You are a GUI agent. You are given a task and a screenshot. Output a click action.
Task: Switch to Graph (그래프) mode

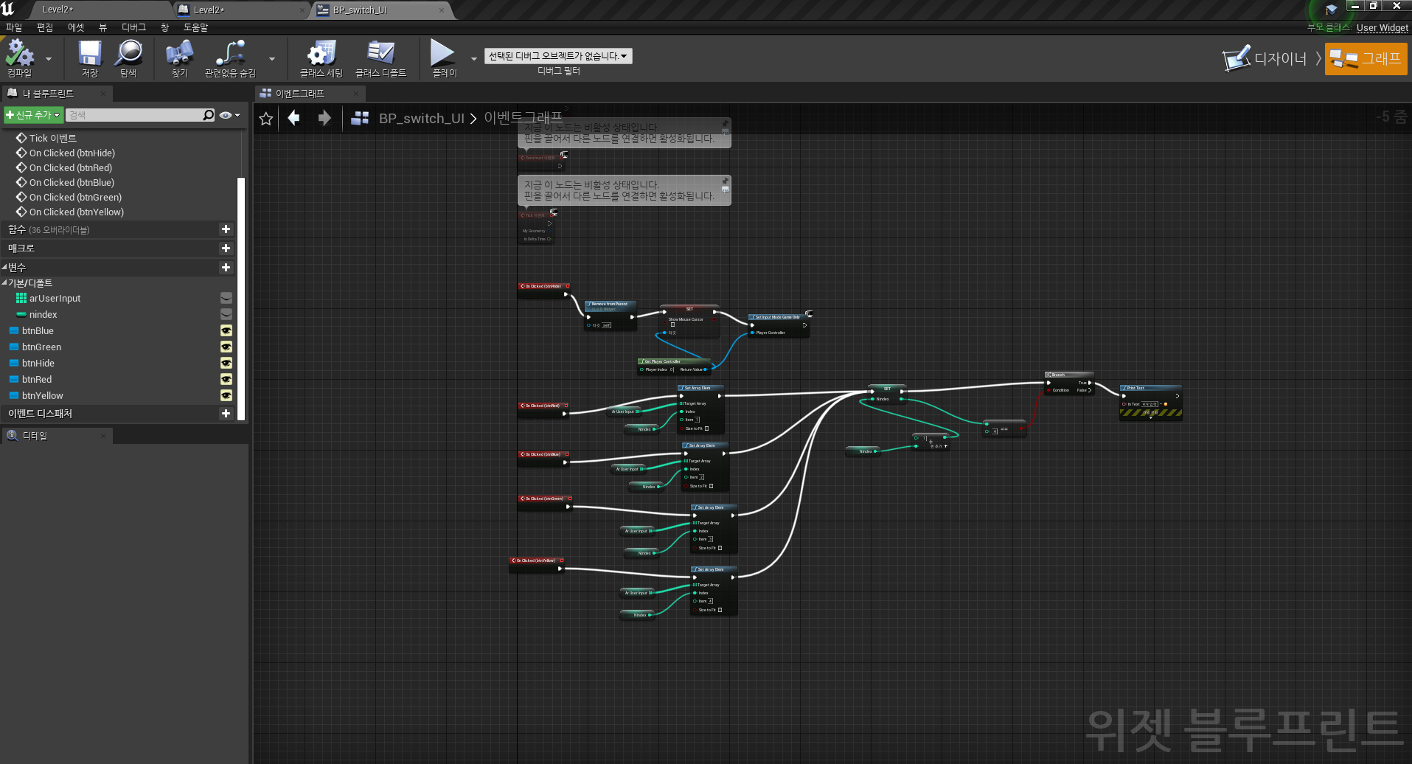1366,59
